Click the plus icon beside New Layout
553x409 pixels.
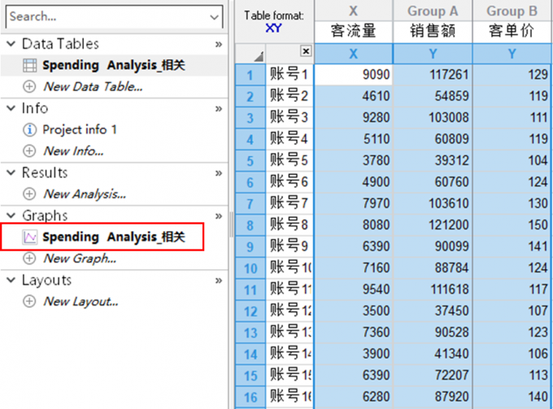pos(29,302)
